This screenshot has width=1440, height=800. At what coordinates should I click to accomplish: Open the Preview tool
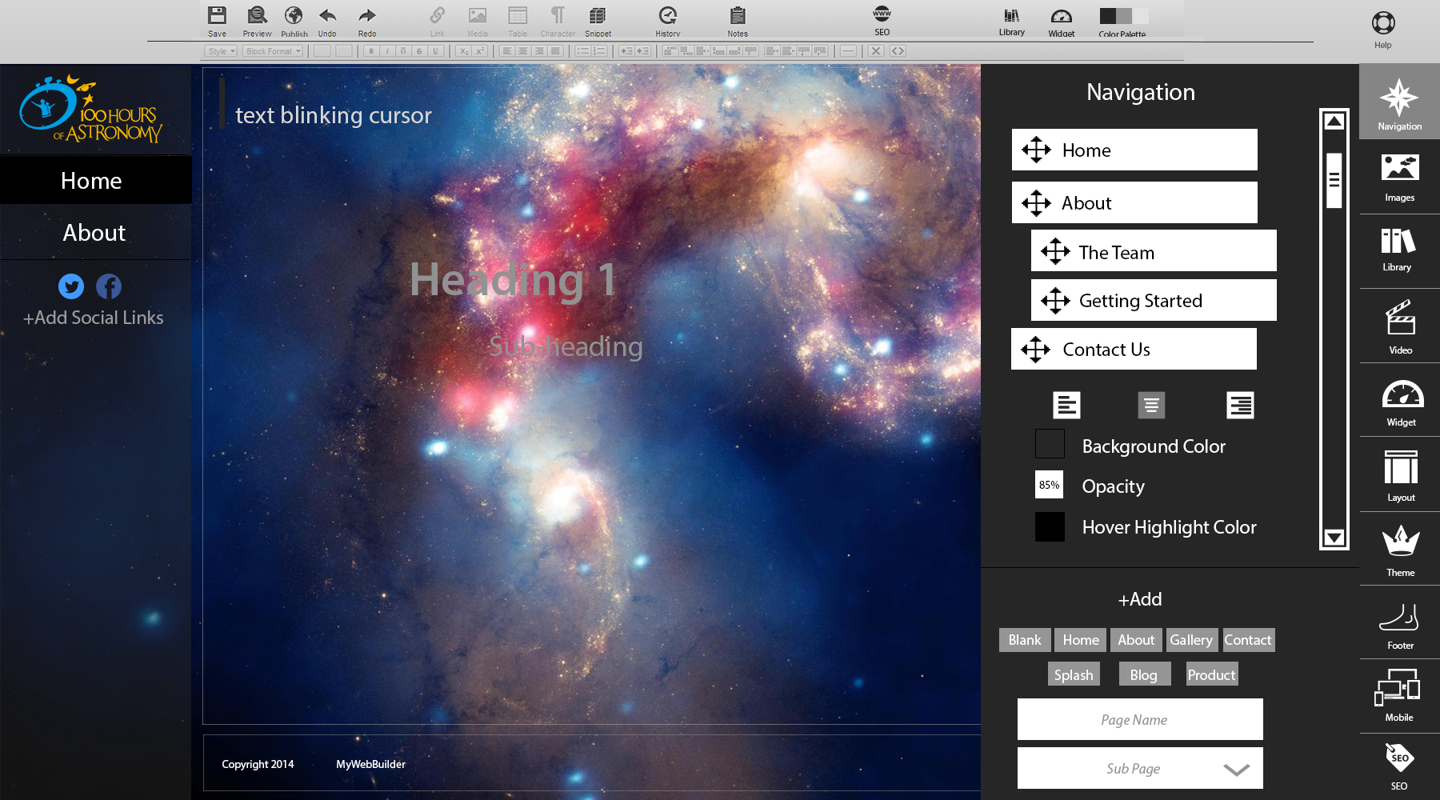[x=257, y=15]
